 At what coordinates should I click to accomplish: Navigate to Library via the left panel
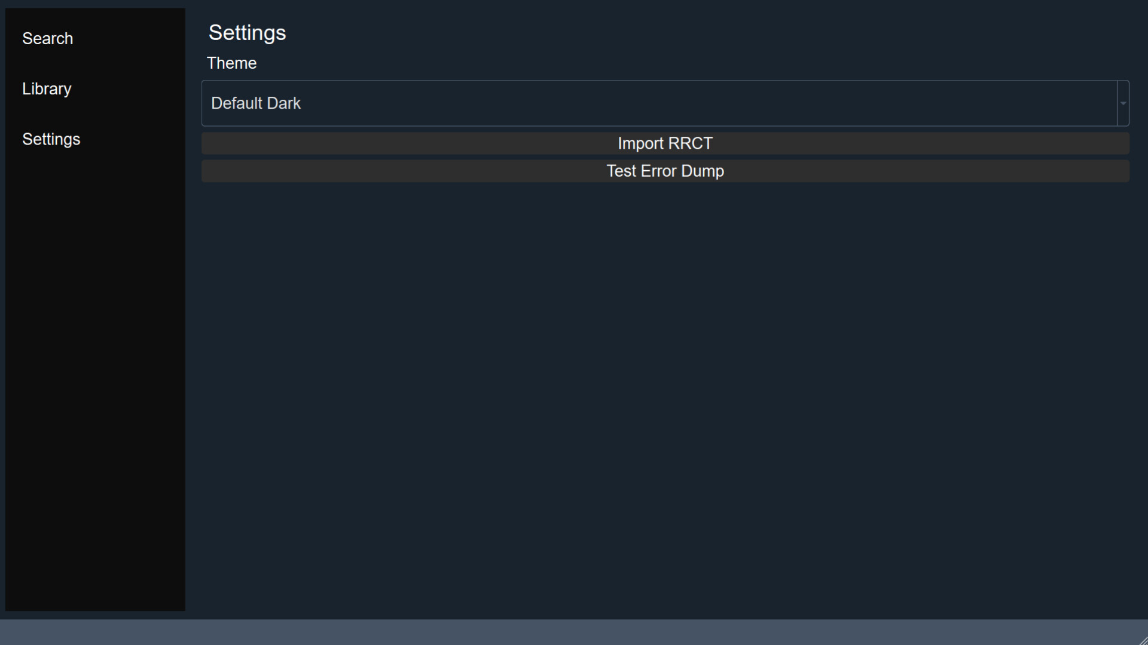click(46, 88)
